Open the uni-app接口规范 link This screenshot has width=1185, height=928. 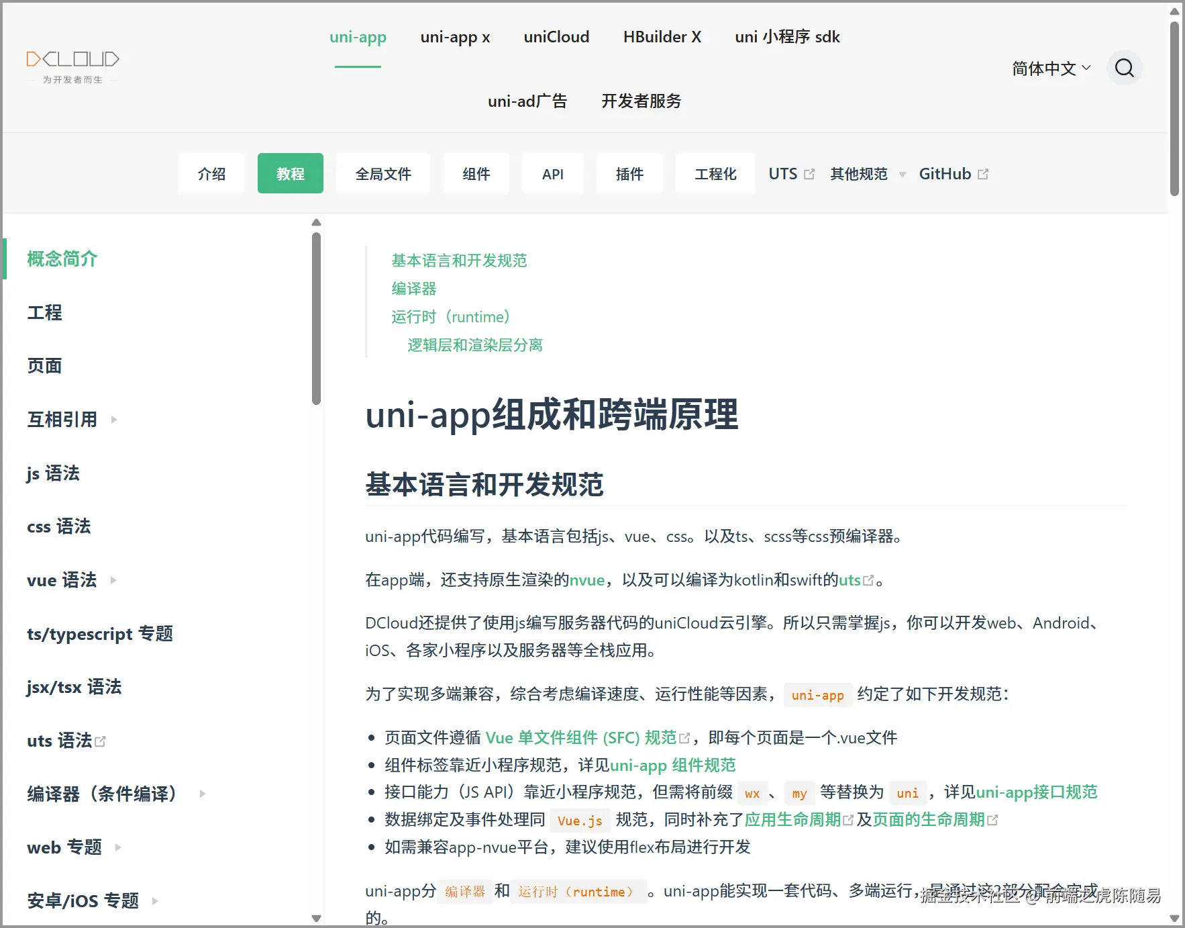pyautogui.click(x=1037, y=792)
